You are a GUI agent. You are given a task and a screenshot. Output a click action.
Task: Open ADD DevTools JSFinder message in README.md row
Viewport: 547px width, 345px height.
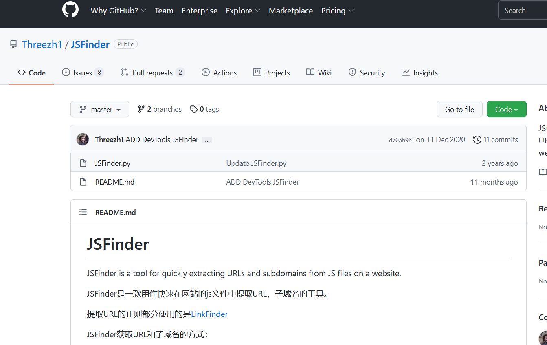tap(263, 182)
